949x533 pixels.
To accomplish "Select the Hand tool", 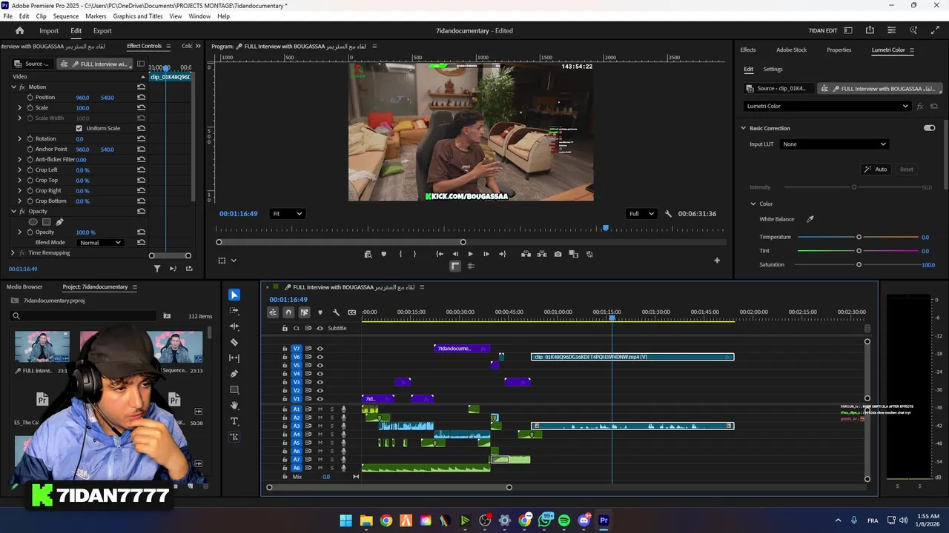I will [234, 405].
